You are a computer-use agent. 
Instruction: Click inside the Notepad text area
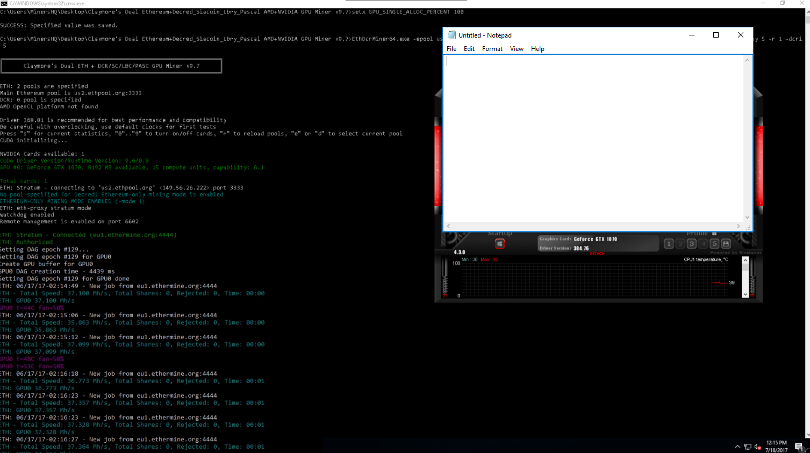point(591,134)
